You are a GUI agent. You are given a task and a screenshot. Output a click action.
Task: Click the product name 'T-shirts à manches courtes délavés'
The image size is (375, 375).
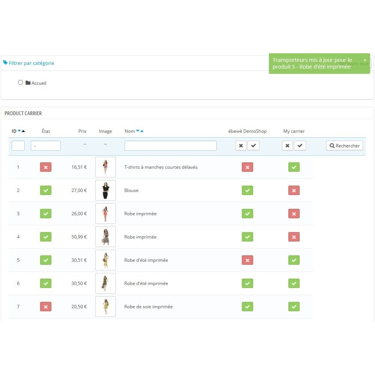pyautogui.click(x=161, y=167)
